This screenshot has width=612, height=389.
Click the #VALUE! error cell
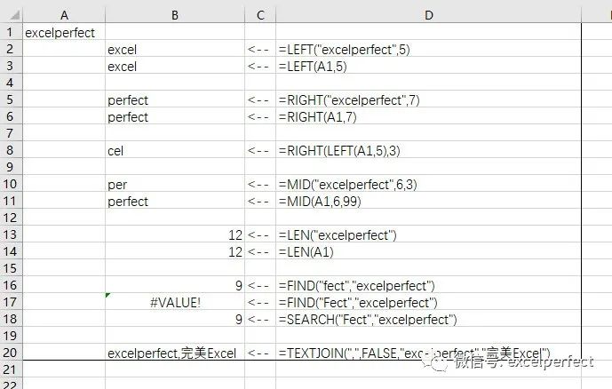click(x=175, y=302)
